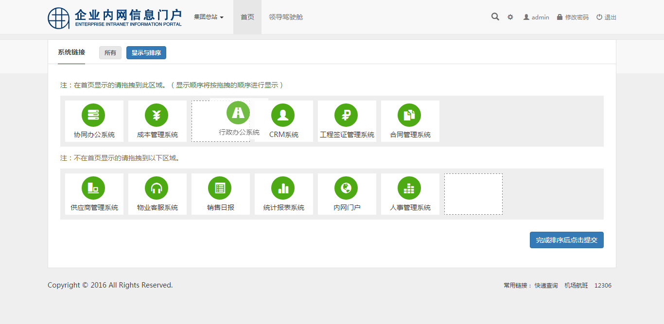Select the 成本管理系统 yen icon
The height and width of the screenshot is (324, 664).
click(157, 115)
